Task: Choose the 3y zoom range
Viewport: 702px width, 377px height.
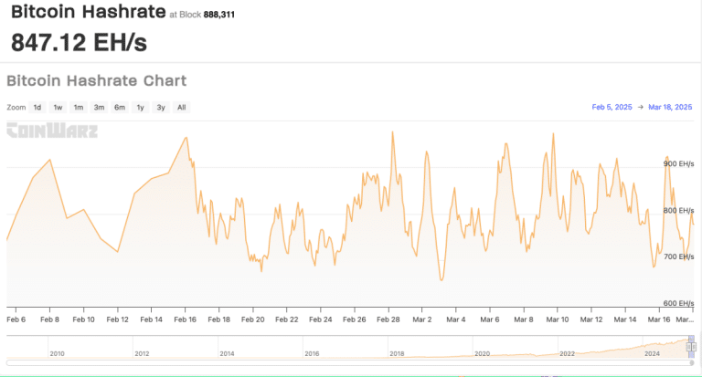Action: (x=161, y=107)
